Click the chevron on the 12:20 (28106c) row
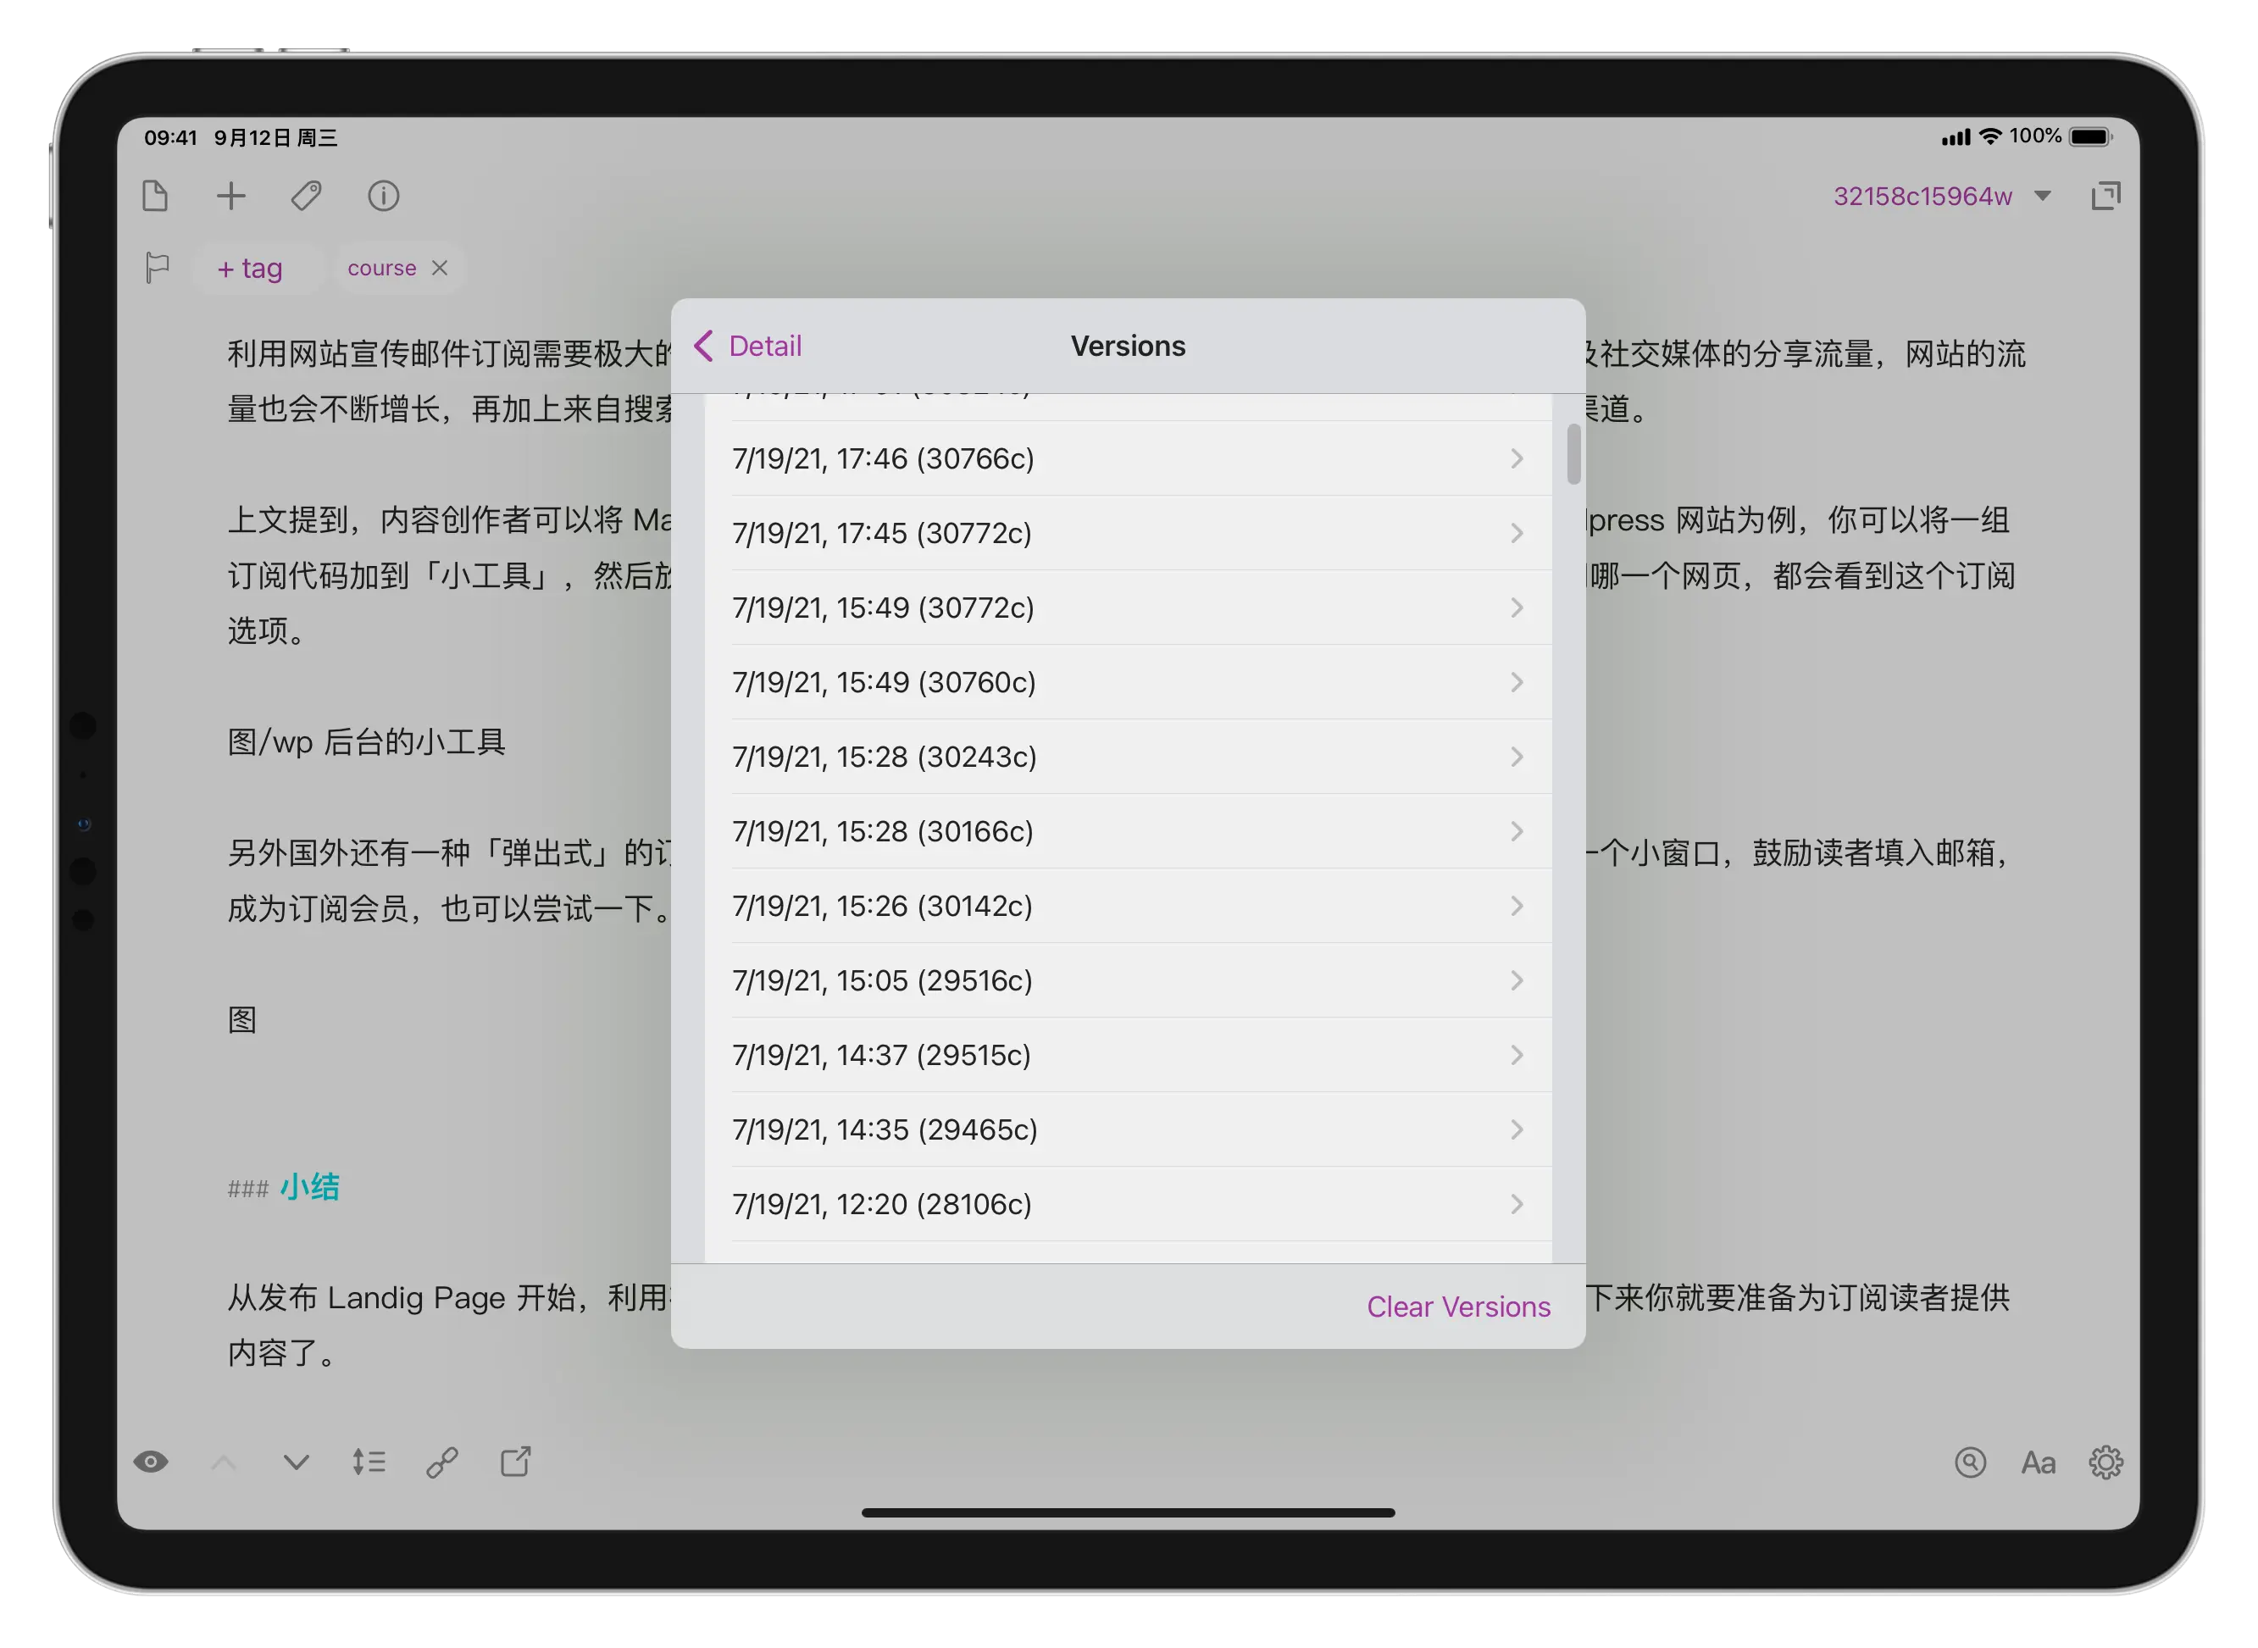 point(1517,1204)
